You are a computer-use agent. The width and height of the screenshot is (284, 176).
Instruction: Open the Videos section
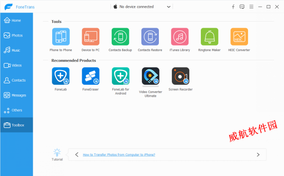[x=17, y=65]
